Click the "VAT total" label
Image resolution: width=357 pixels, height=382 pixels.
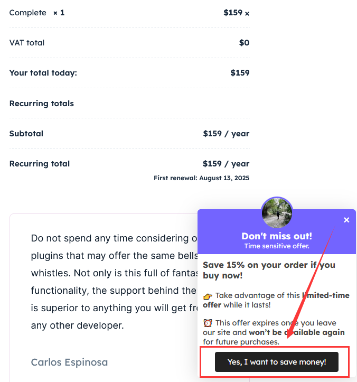(x=27, y=43)
